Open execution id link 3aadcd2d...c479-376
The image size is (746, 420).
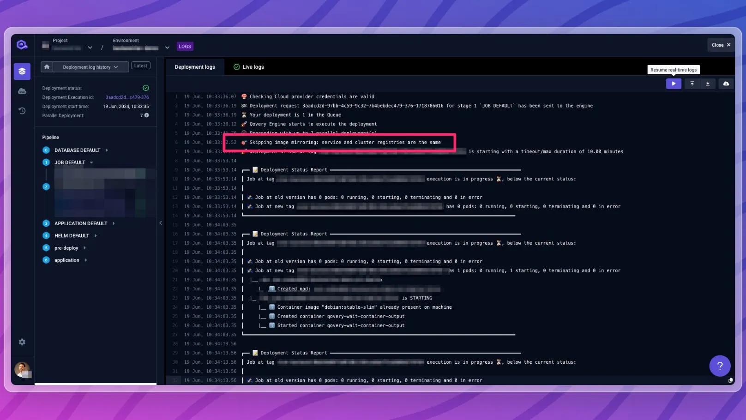127,97
